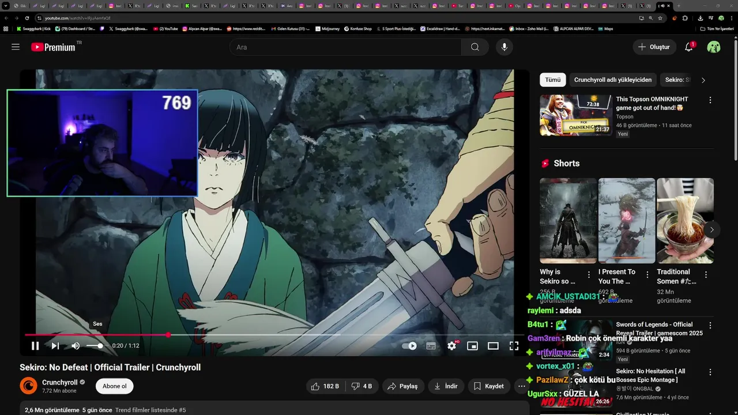Toggle the autoplay switch
This screenshot has height=415, width=738.
point(409,346)
